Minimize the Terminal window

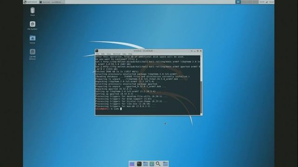coord(195,51)
